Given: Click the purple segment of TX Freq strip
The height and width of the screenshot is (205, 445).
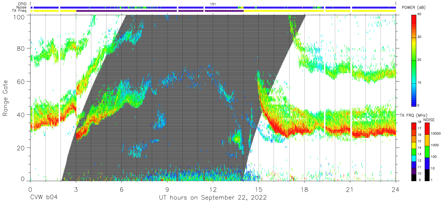Looking at the screenshot, I should (159, 11).
